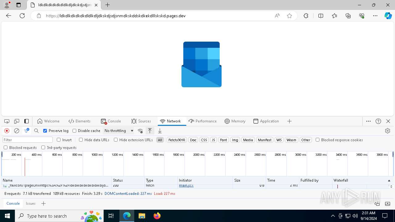Image resolution: width=395 pixels, height=222 pixels.
Task: Enable Hide data URLs checkbox
Action: pos(81,140)
